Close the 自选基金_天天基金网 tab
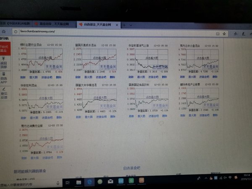Viewport: 252px width, 189px height. click(x=117, y=25)
